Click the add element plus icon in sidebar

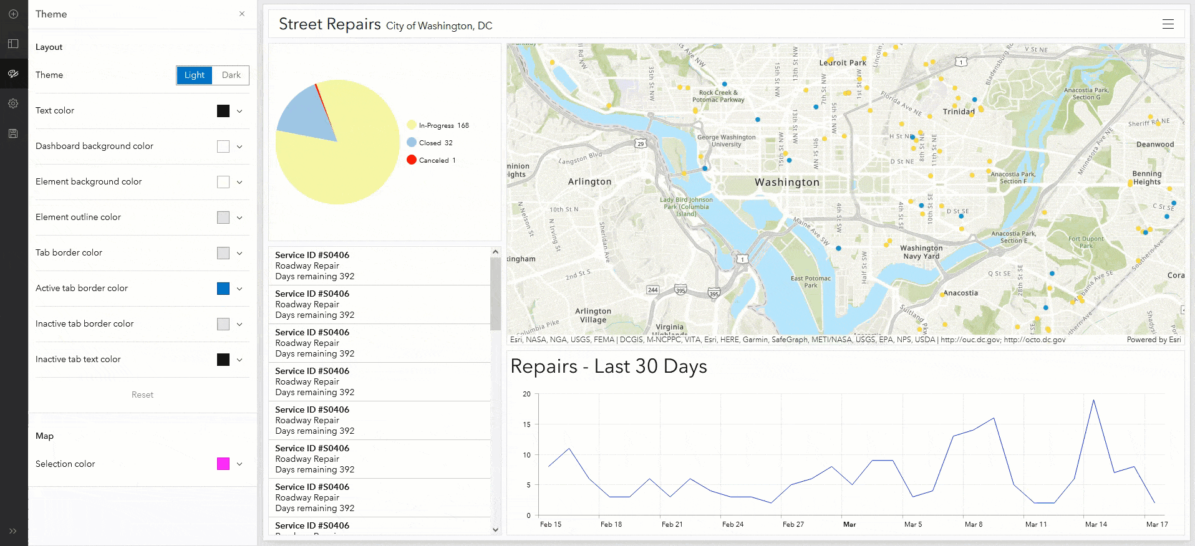coord(13,14)
